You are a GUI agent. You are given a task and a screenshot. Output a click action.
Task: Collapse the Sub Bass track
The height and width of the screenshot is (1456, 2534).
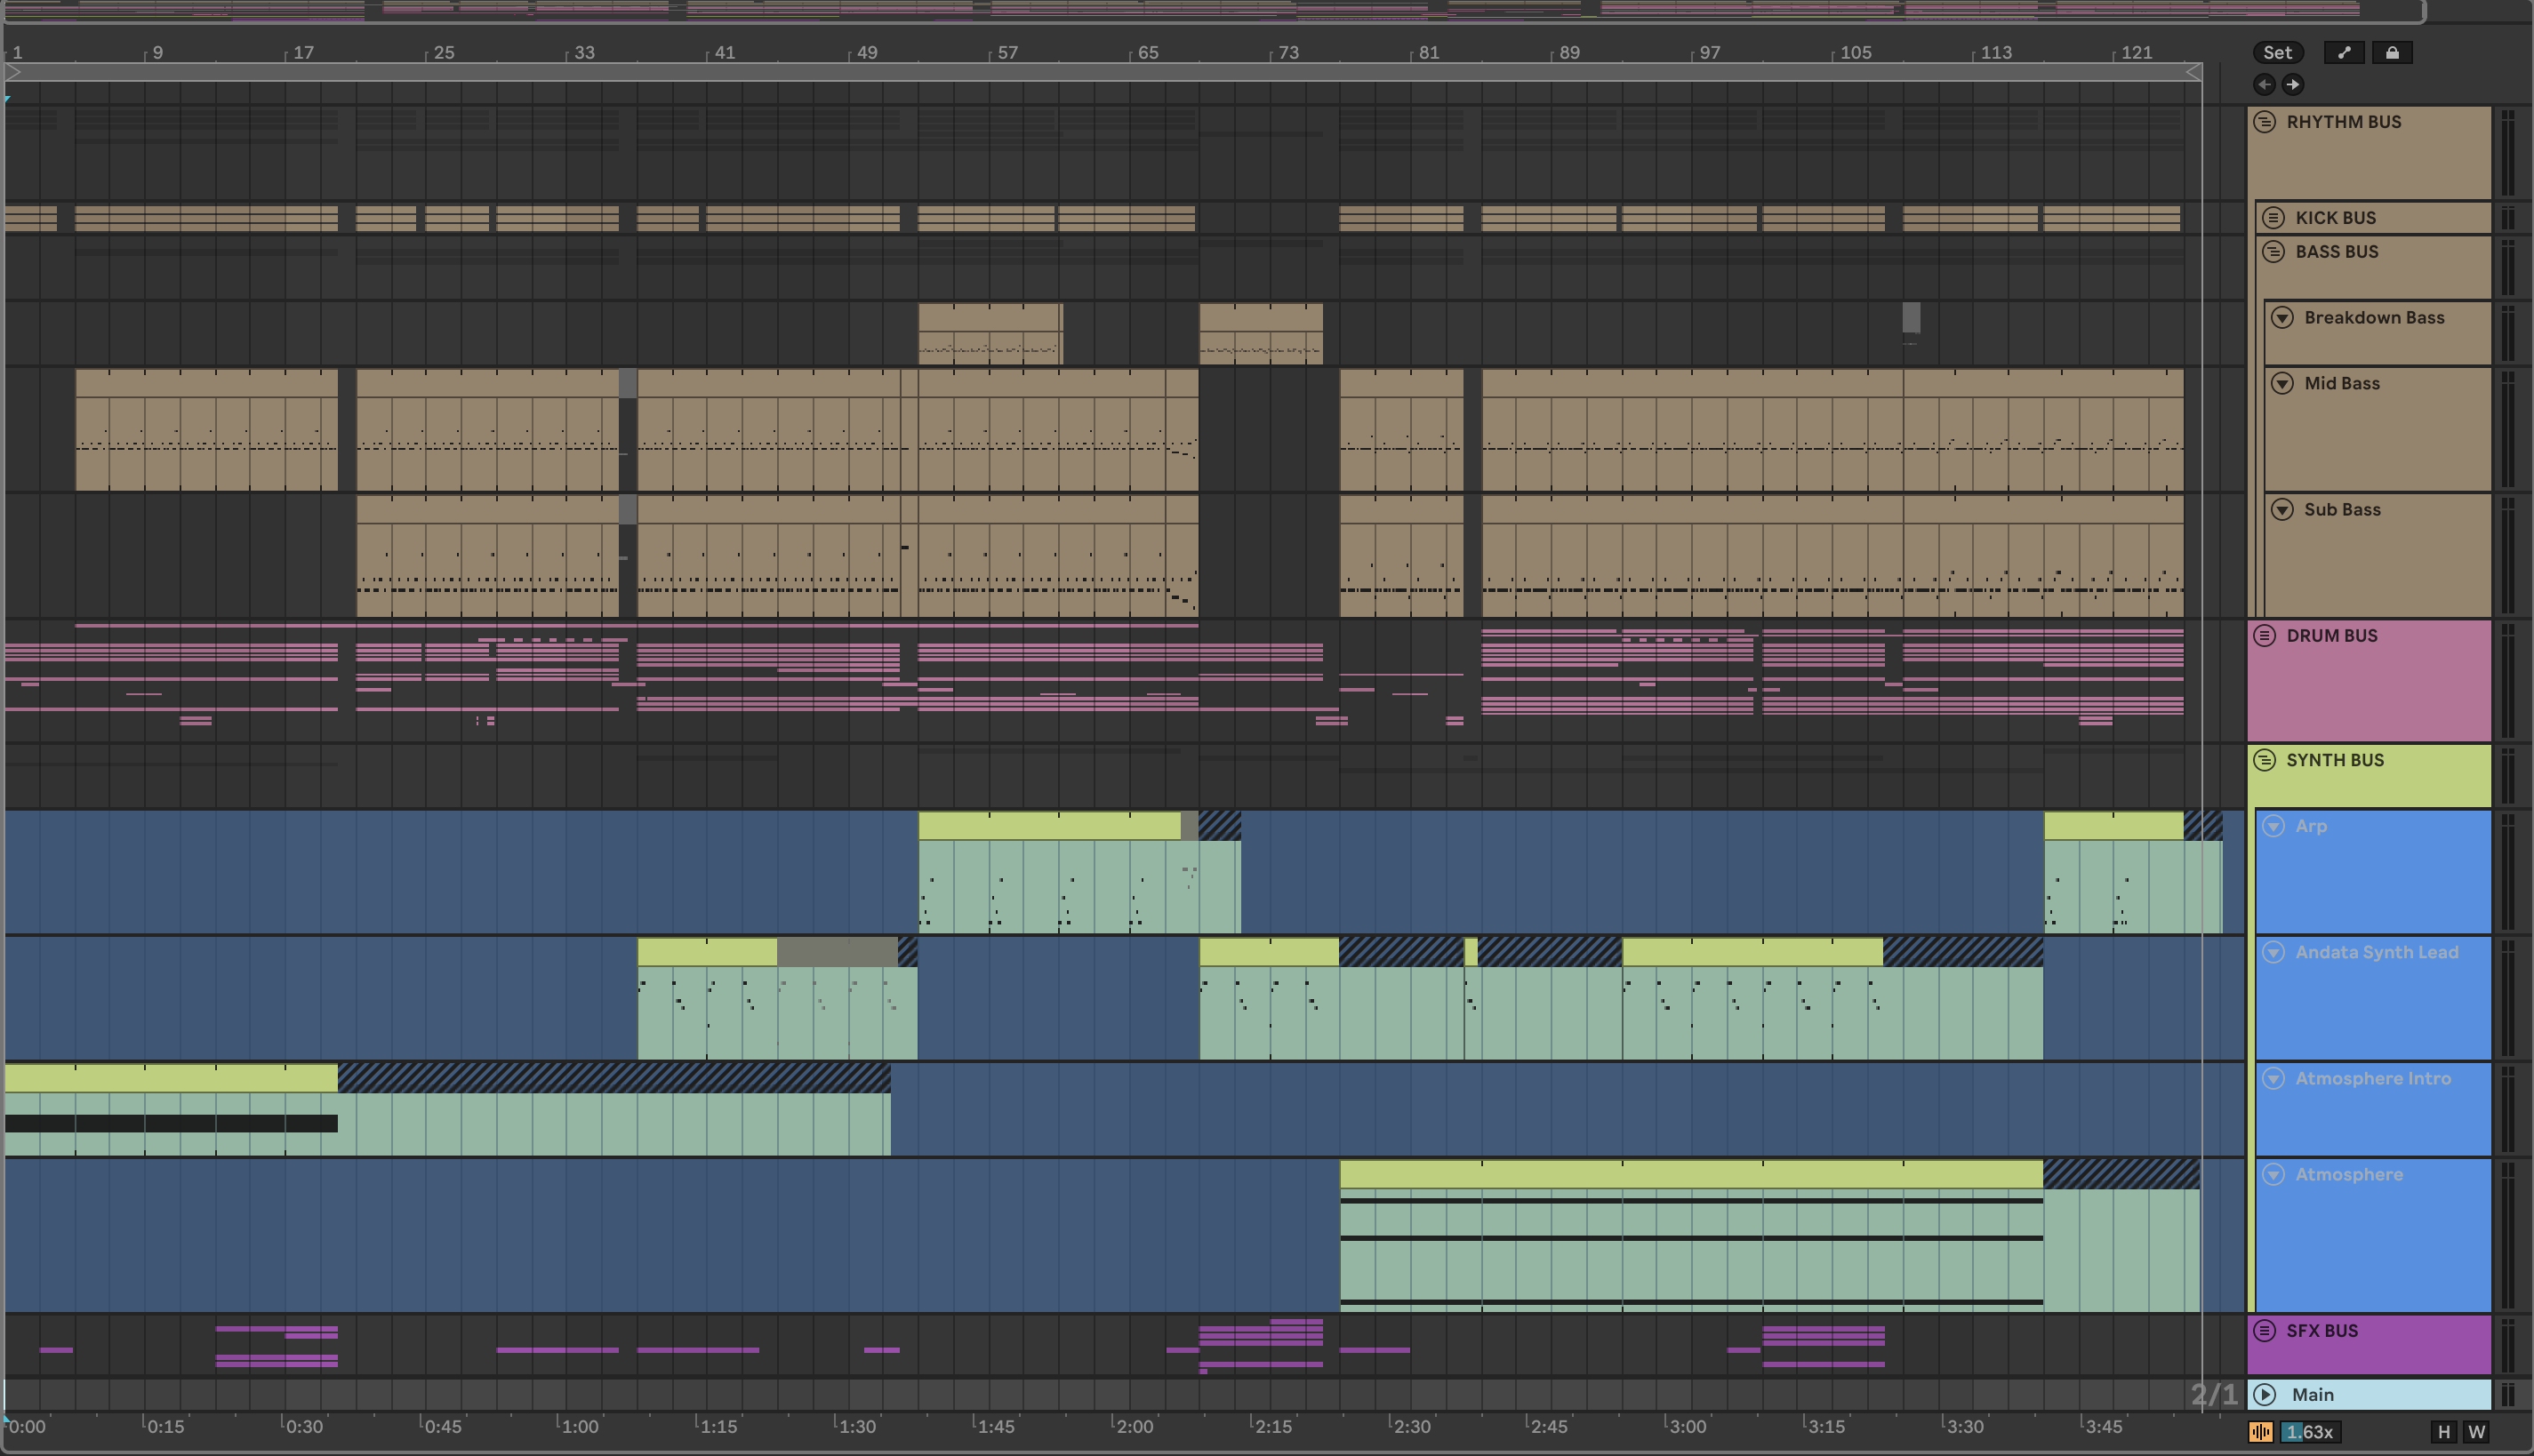(2282, 510)
